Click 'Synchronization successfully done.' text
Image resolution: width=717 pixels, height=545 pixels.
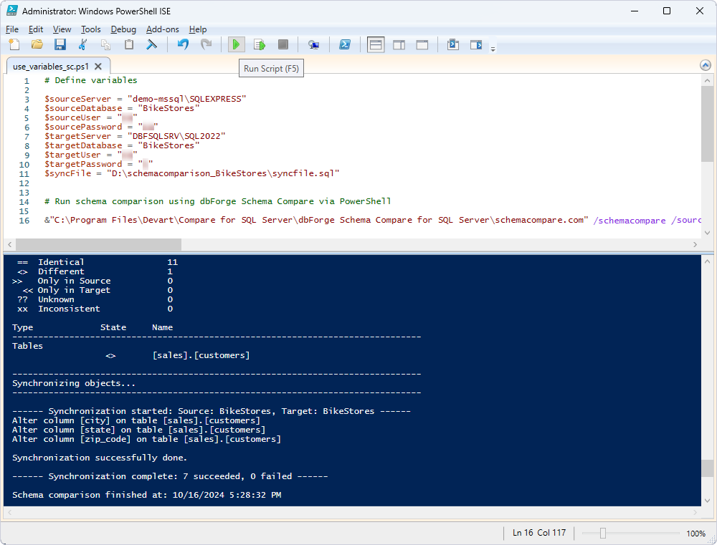[100, 458]
